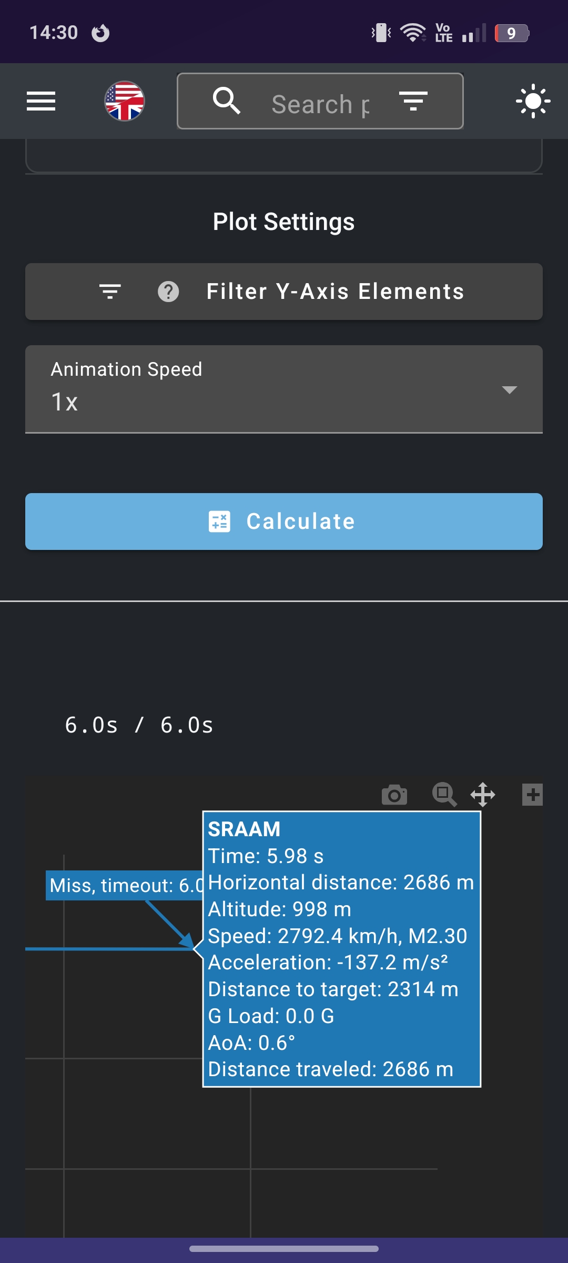Tap the filter lines icon beside Filter Y-Axis
The width and height of the screenshot is (568, 1263).
tap(110, 292)
